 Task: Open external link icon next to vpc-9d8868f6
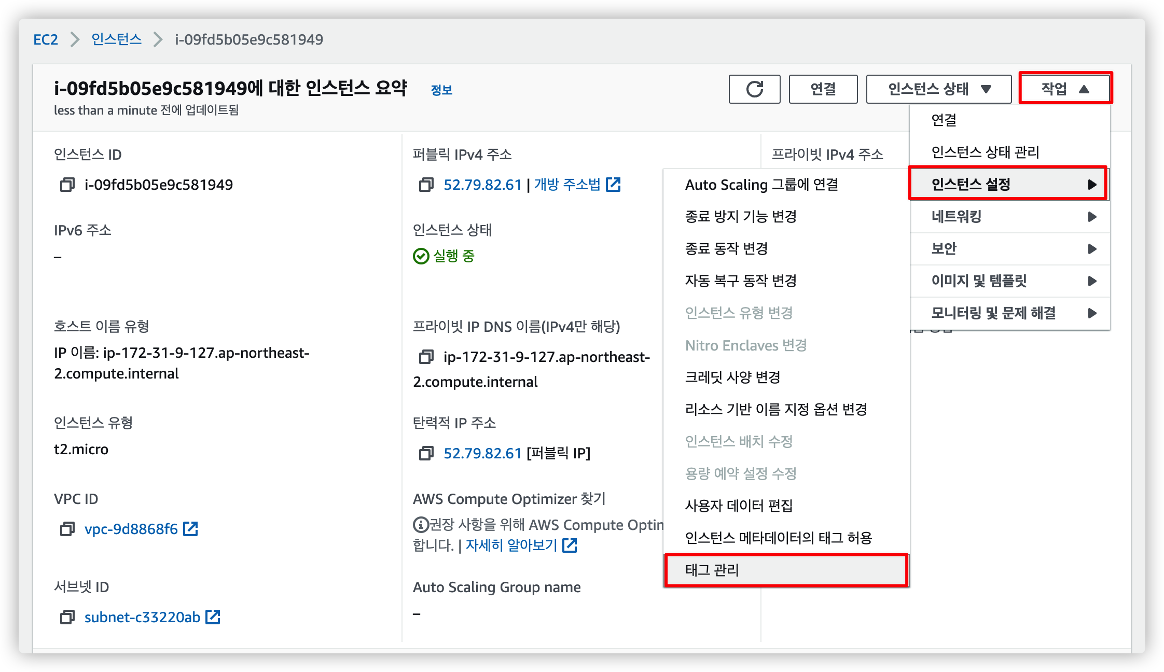point(191,529)
